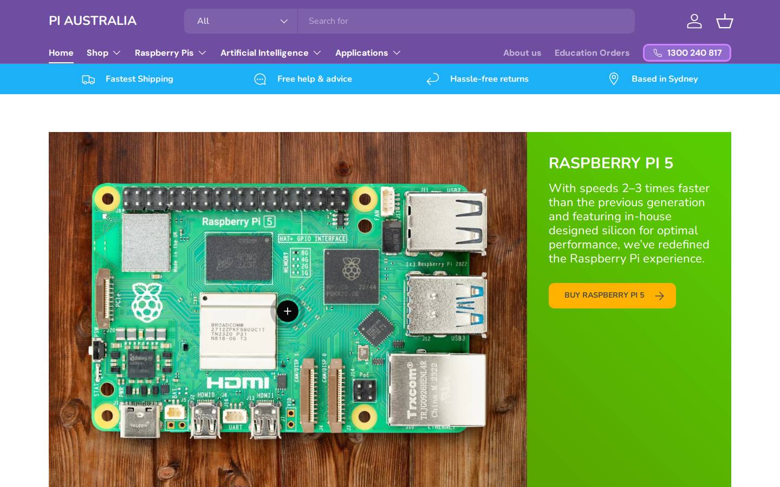The width and height of the screenshot is (780, 487).
Task: Click the arrow in Buy Raspberry Pi 5 button
Action: point(659,296)
